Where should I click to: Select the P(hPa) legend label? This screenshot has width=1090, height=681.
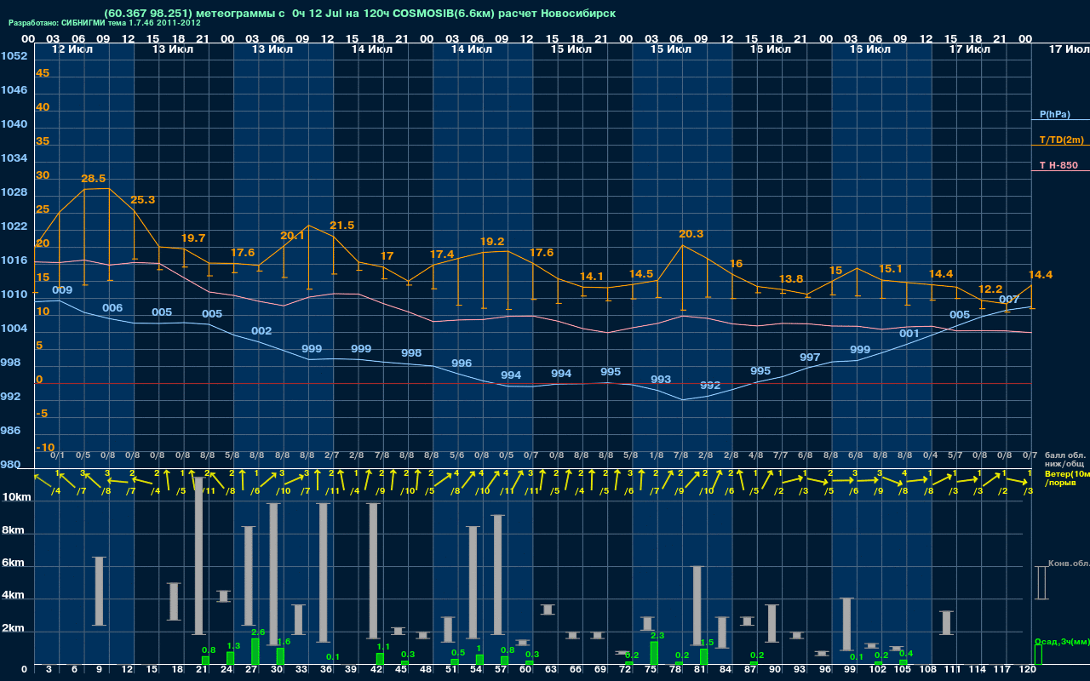1054,114
